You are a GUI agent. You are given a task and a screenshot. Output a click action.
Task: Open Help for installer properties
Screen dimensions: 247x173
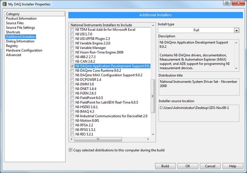click(x=233, y=166)
